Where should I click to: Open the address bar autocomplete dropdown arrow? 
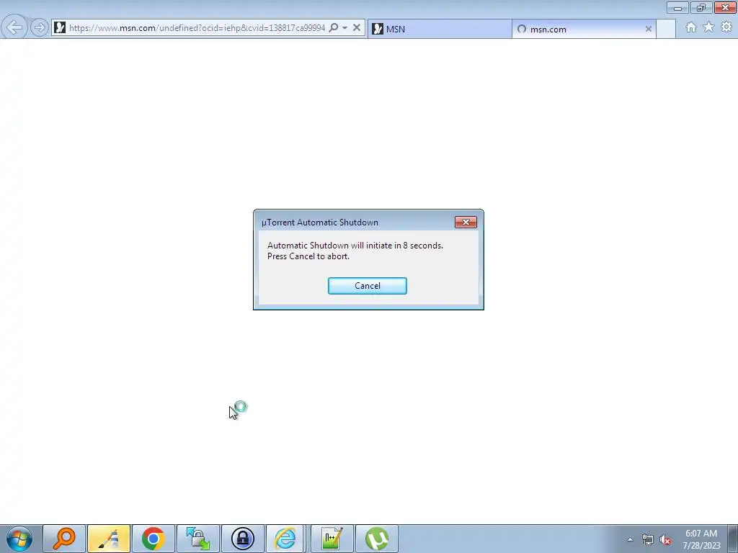(x=345, y=28)
